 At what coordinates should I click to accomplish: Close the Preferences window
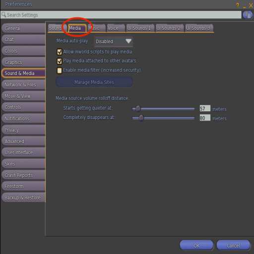(x=251, y=5)
